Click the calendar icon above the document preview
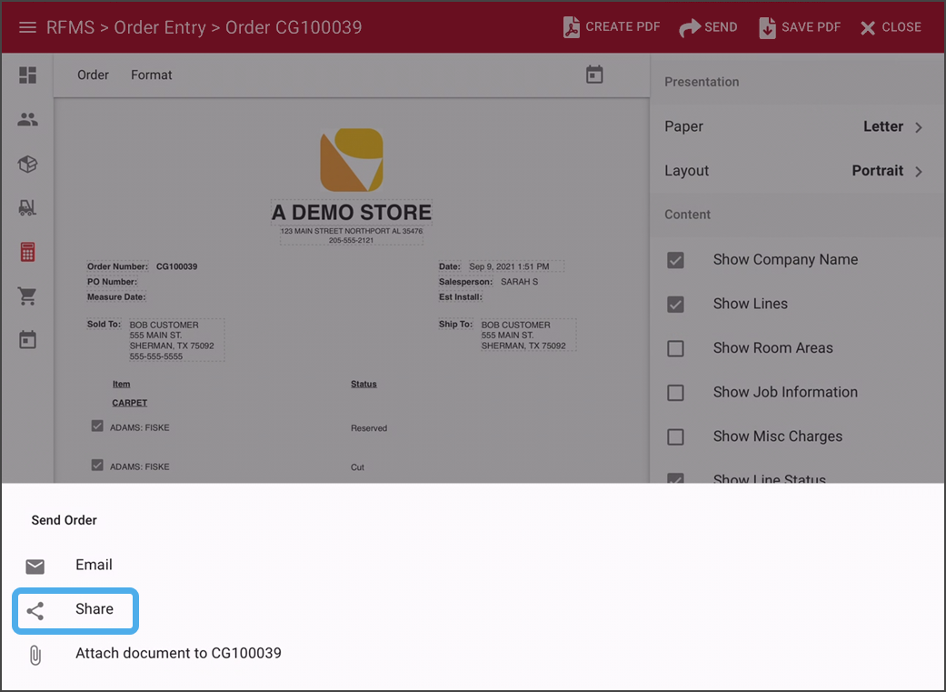946x692 pixels. click(594, 75)
